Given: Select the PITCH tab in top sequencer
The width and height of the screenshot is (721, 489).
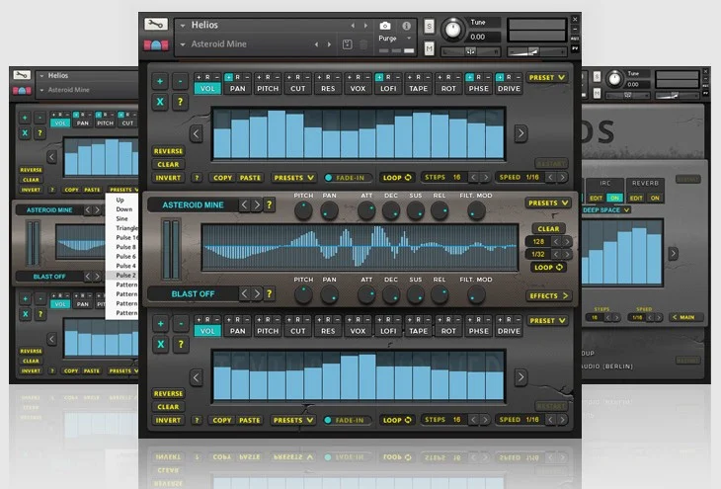Looking at the screenshot, I should (x=268, y=88).
